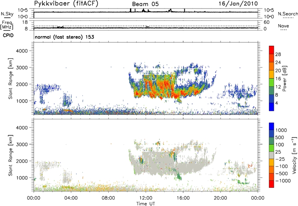Click the 'Time UT' axis title
The image size is (298, 206).
coord(146,203)
